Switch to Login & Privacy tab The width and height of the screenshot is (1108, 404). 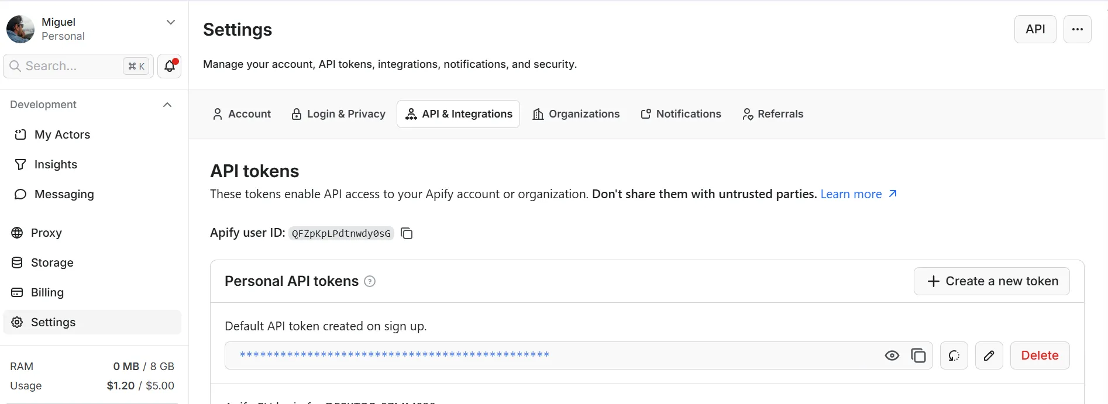click(x=338, y=114)
